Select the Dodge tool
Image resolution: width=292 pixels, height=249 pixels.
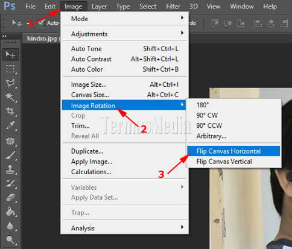coord(10,240)
